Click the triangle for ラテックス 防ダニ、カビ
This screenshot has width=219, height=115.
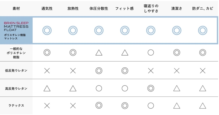pyautogui.click(x=202, y=106)
